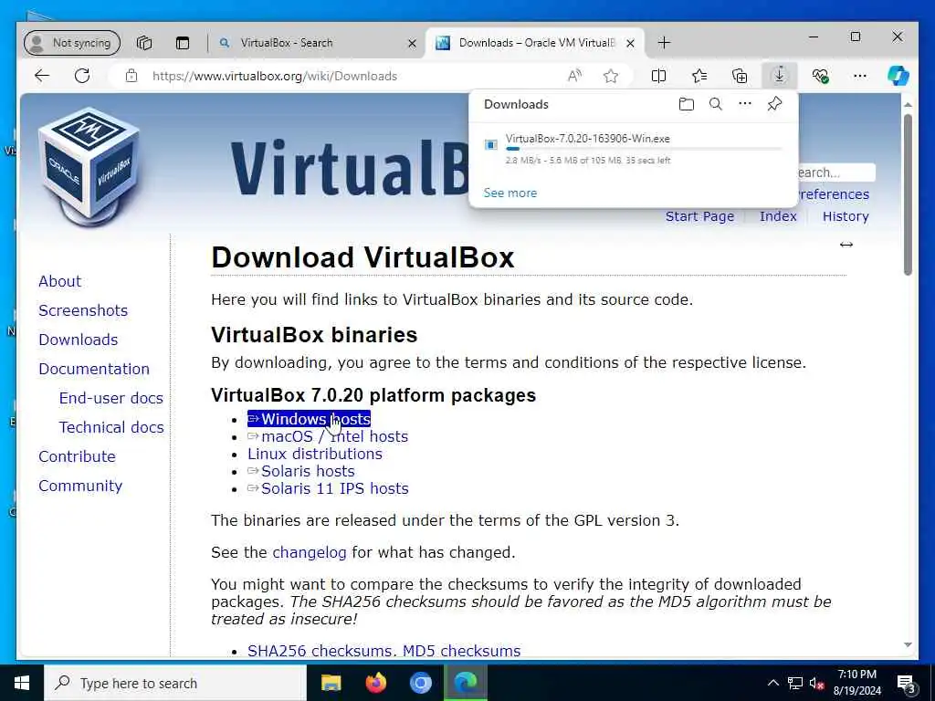Open Collections icon in toolbar
935x701 pixels.
tap(740, 76)
